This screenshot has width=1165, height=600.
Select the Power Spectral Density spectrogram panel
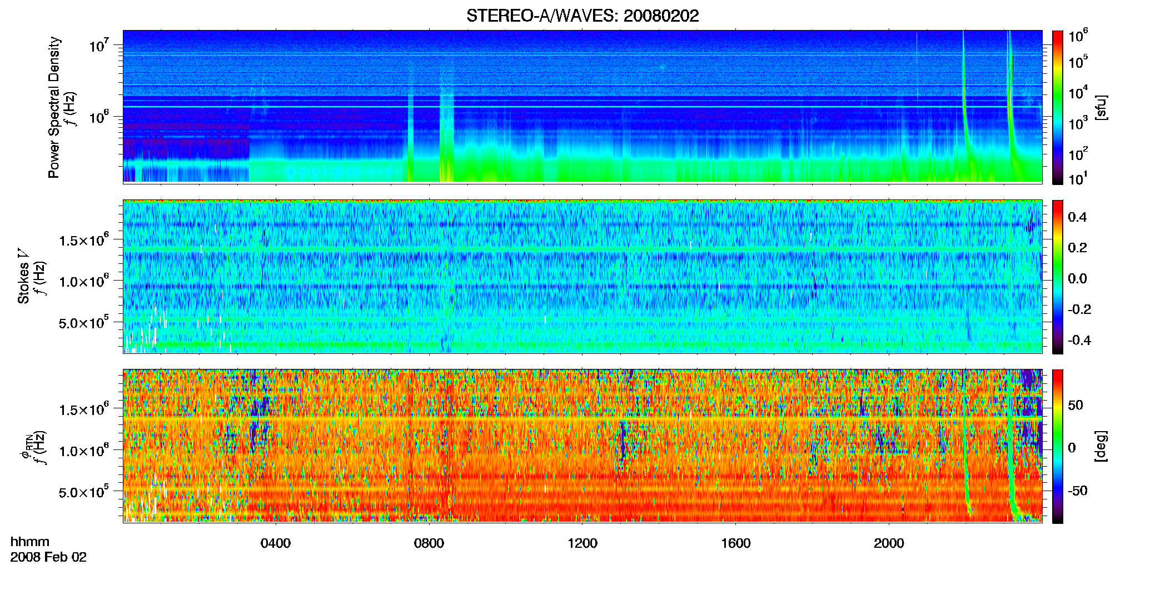coord(582,106)
